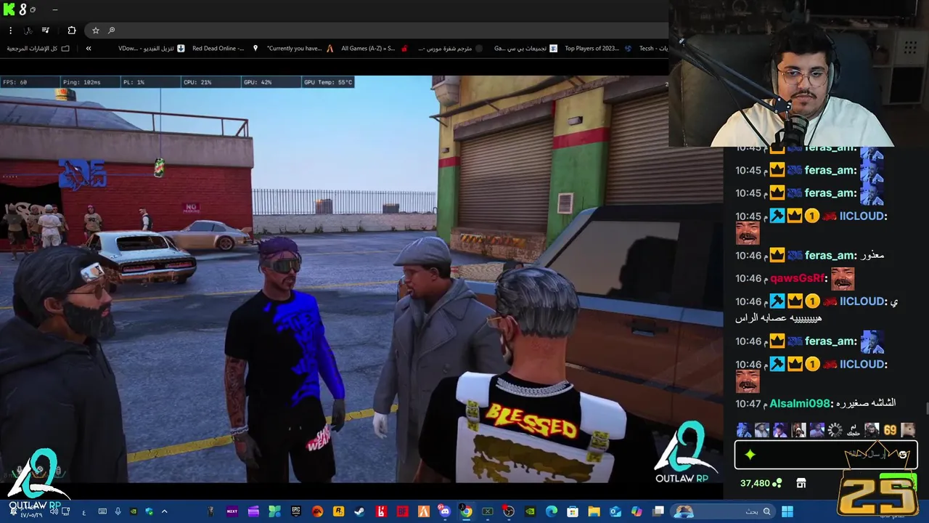
Task: Open OBS Studio from the taskbar
Action: pyautogui.click(x=509, y=511)
